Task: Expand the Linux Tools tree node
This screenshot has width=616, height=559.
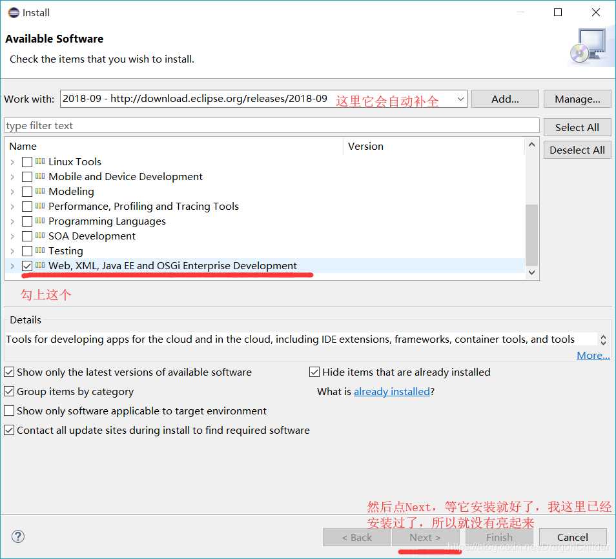Action: (12, 162)
